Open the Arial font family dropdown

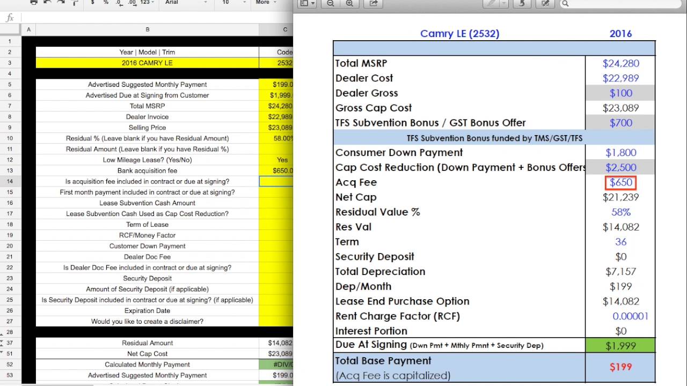[186, 3]
